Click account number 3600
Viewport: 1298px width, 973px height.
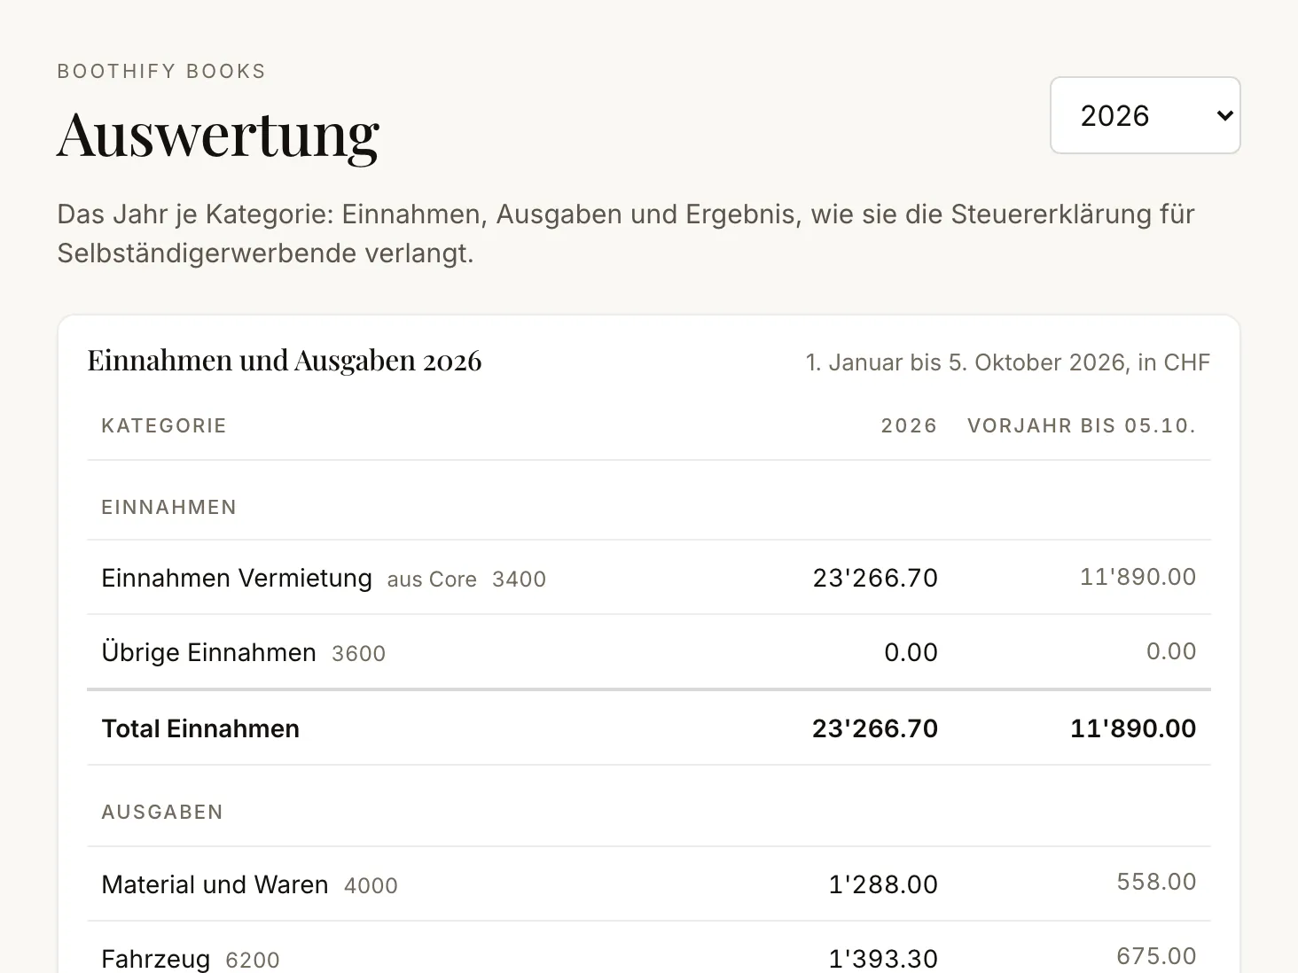358,654
